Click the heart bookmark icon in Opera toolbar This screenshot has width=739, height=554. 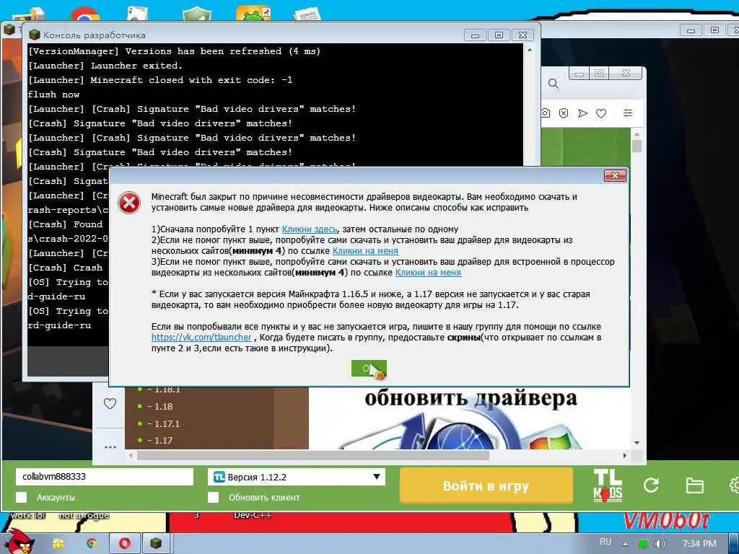(x=601, y=113)
